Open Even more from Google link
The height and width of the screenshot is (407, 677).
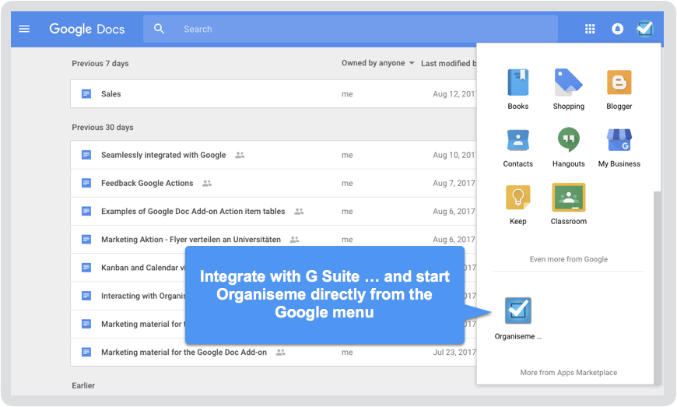(x=568, y=259)
